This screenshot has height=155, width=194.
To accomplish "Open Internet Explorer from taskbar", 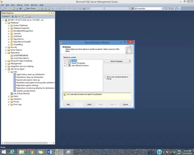I will pyautogui.click(x=12, y=152).
